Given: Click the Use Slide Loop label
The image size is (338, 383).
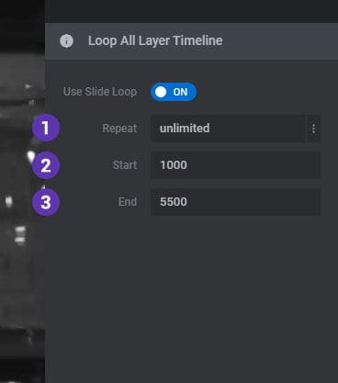Looking at the screenshot, I should click(100, 92).
